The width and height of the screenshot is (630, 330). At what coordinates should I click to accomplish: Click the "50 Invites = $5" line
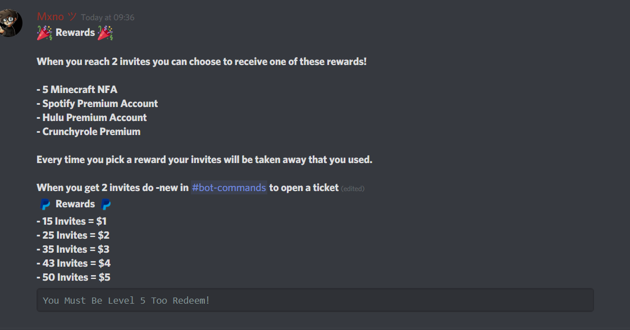[73, 277]
